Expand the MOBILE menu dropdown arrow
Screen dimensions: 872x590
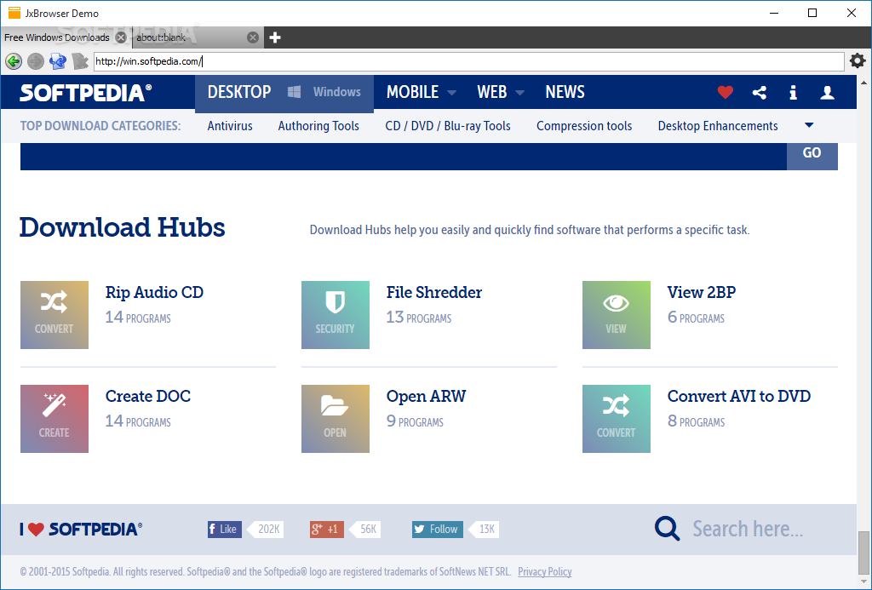pos(451,93)
